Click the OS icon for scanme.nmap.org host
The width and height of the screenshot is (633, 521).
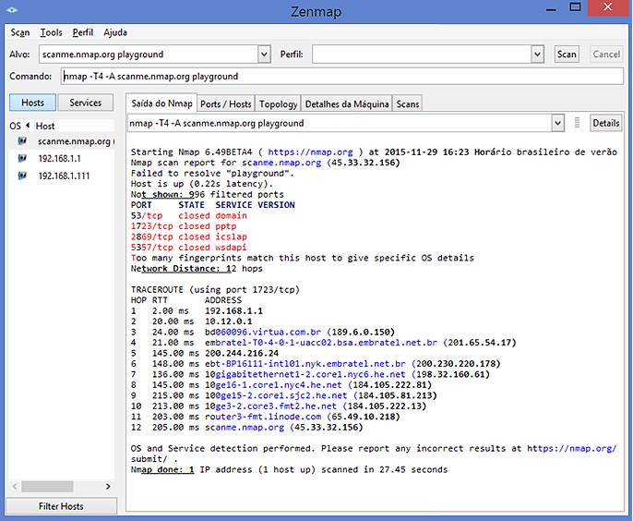pos(20,141)
